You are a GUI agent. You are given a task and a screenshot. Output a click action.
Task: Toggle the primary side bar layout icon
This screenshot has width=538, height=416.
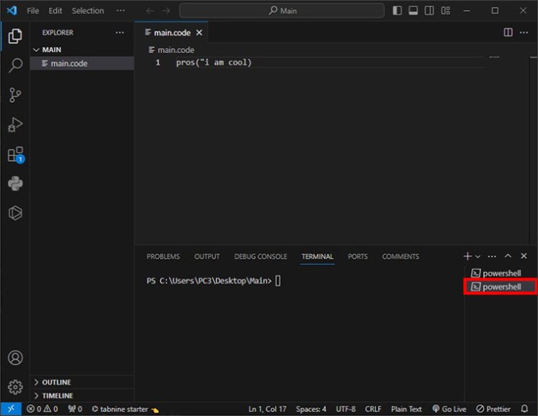pos(398,11)
